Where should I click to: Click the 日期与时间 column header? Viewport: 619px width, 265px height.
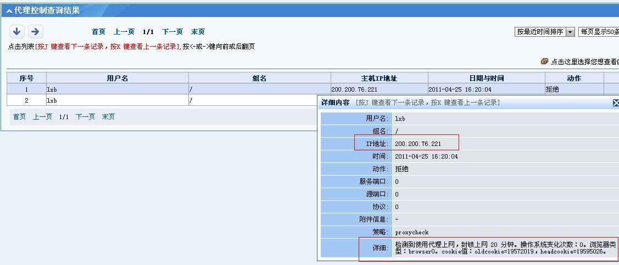click(x=486, y=78)
